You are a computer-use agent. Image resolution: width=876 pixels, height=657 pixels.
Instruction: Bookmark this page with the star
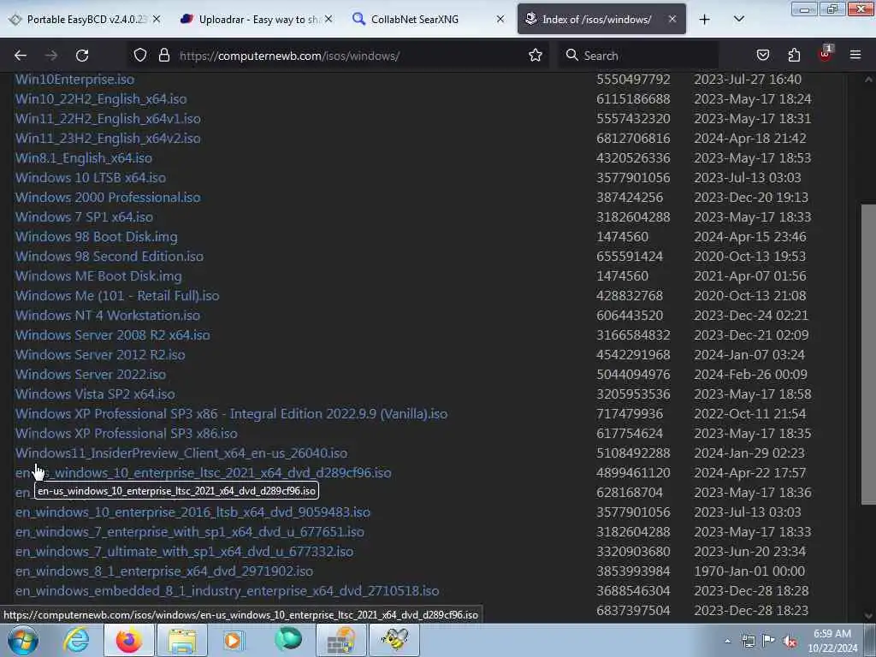[536, 56]
